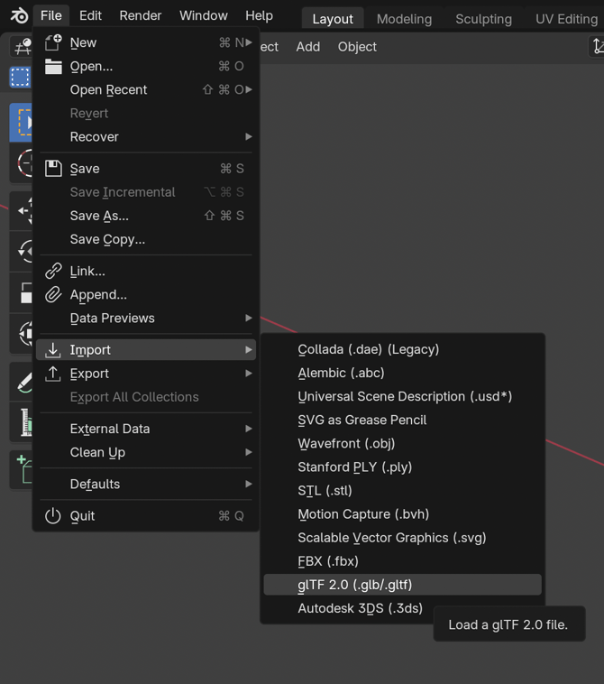
Task: Import SVG as Grease Pencil
Action: coord(403,421)
